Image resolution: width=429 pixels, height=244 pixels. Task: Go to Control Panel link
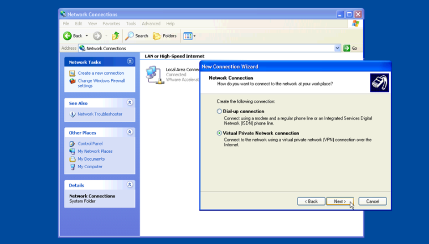90,144
